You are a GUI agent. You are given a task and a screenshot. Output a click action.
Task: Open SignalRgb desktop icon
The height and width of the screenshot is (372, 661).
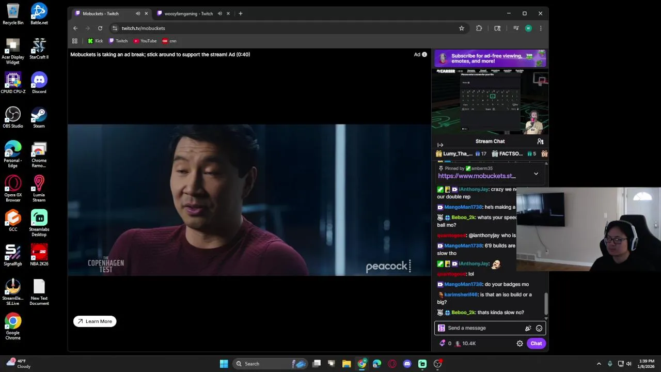pos(13,255)
